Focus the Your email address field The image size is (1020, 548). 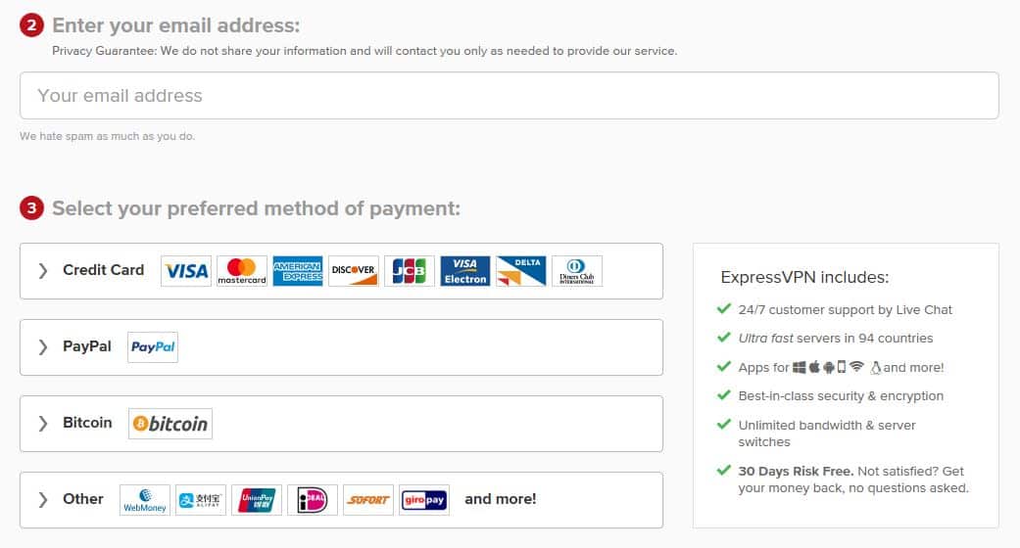click(510, 96)
